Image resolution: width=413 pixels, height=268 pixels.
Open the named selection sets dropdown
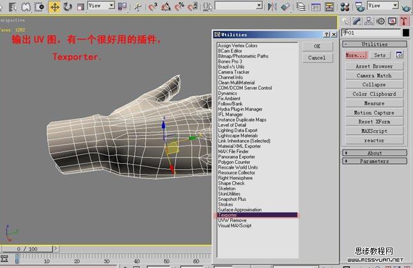coord(238,6)
